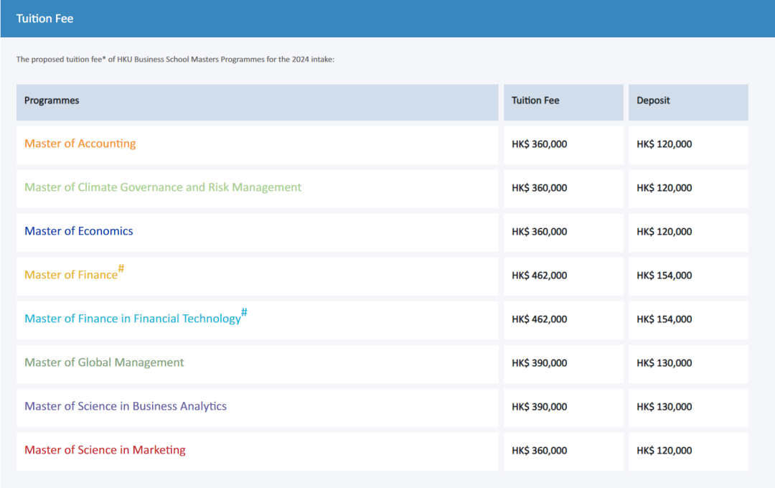Click the Tuition Fee banner heading
Screen dimensions: 775x488
(44, 19)
